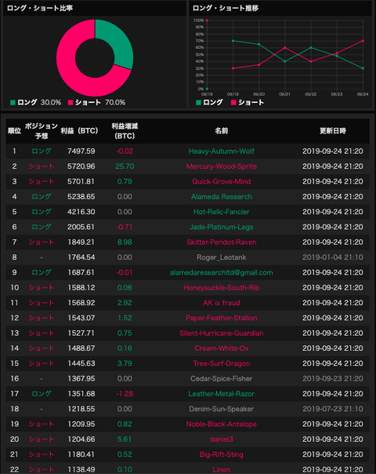The image size is (376, 474).
Task: Open trader Tree-Surf-Dragon
Action: click(x=221, y=363)
